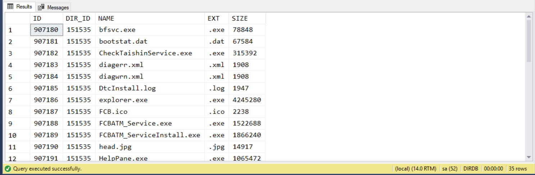Click the NAME column header
The width and height of the screenshot is (535, 175).
(150, 18)
